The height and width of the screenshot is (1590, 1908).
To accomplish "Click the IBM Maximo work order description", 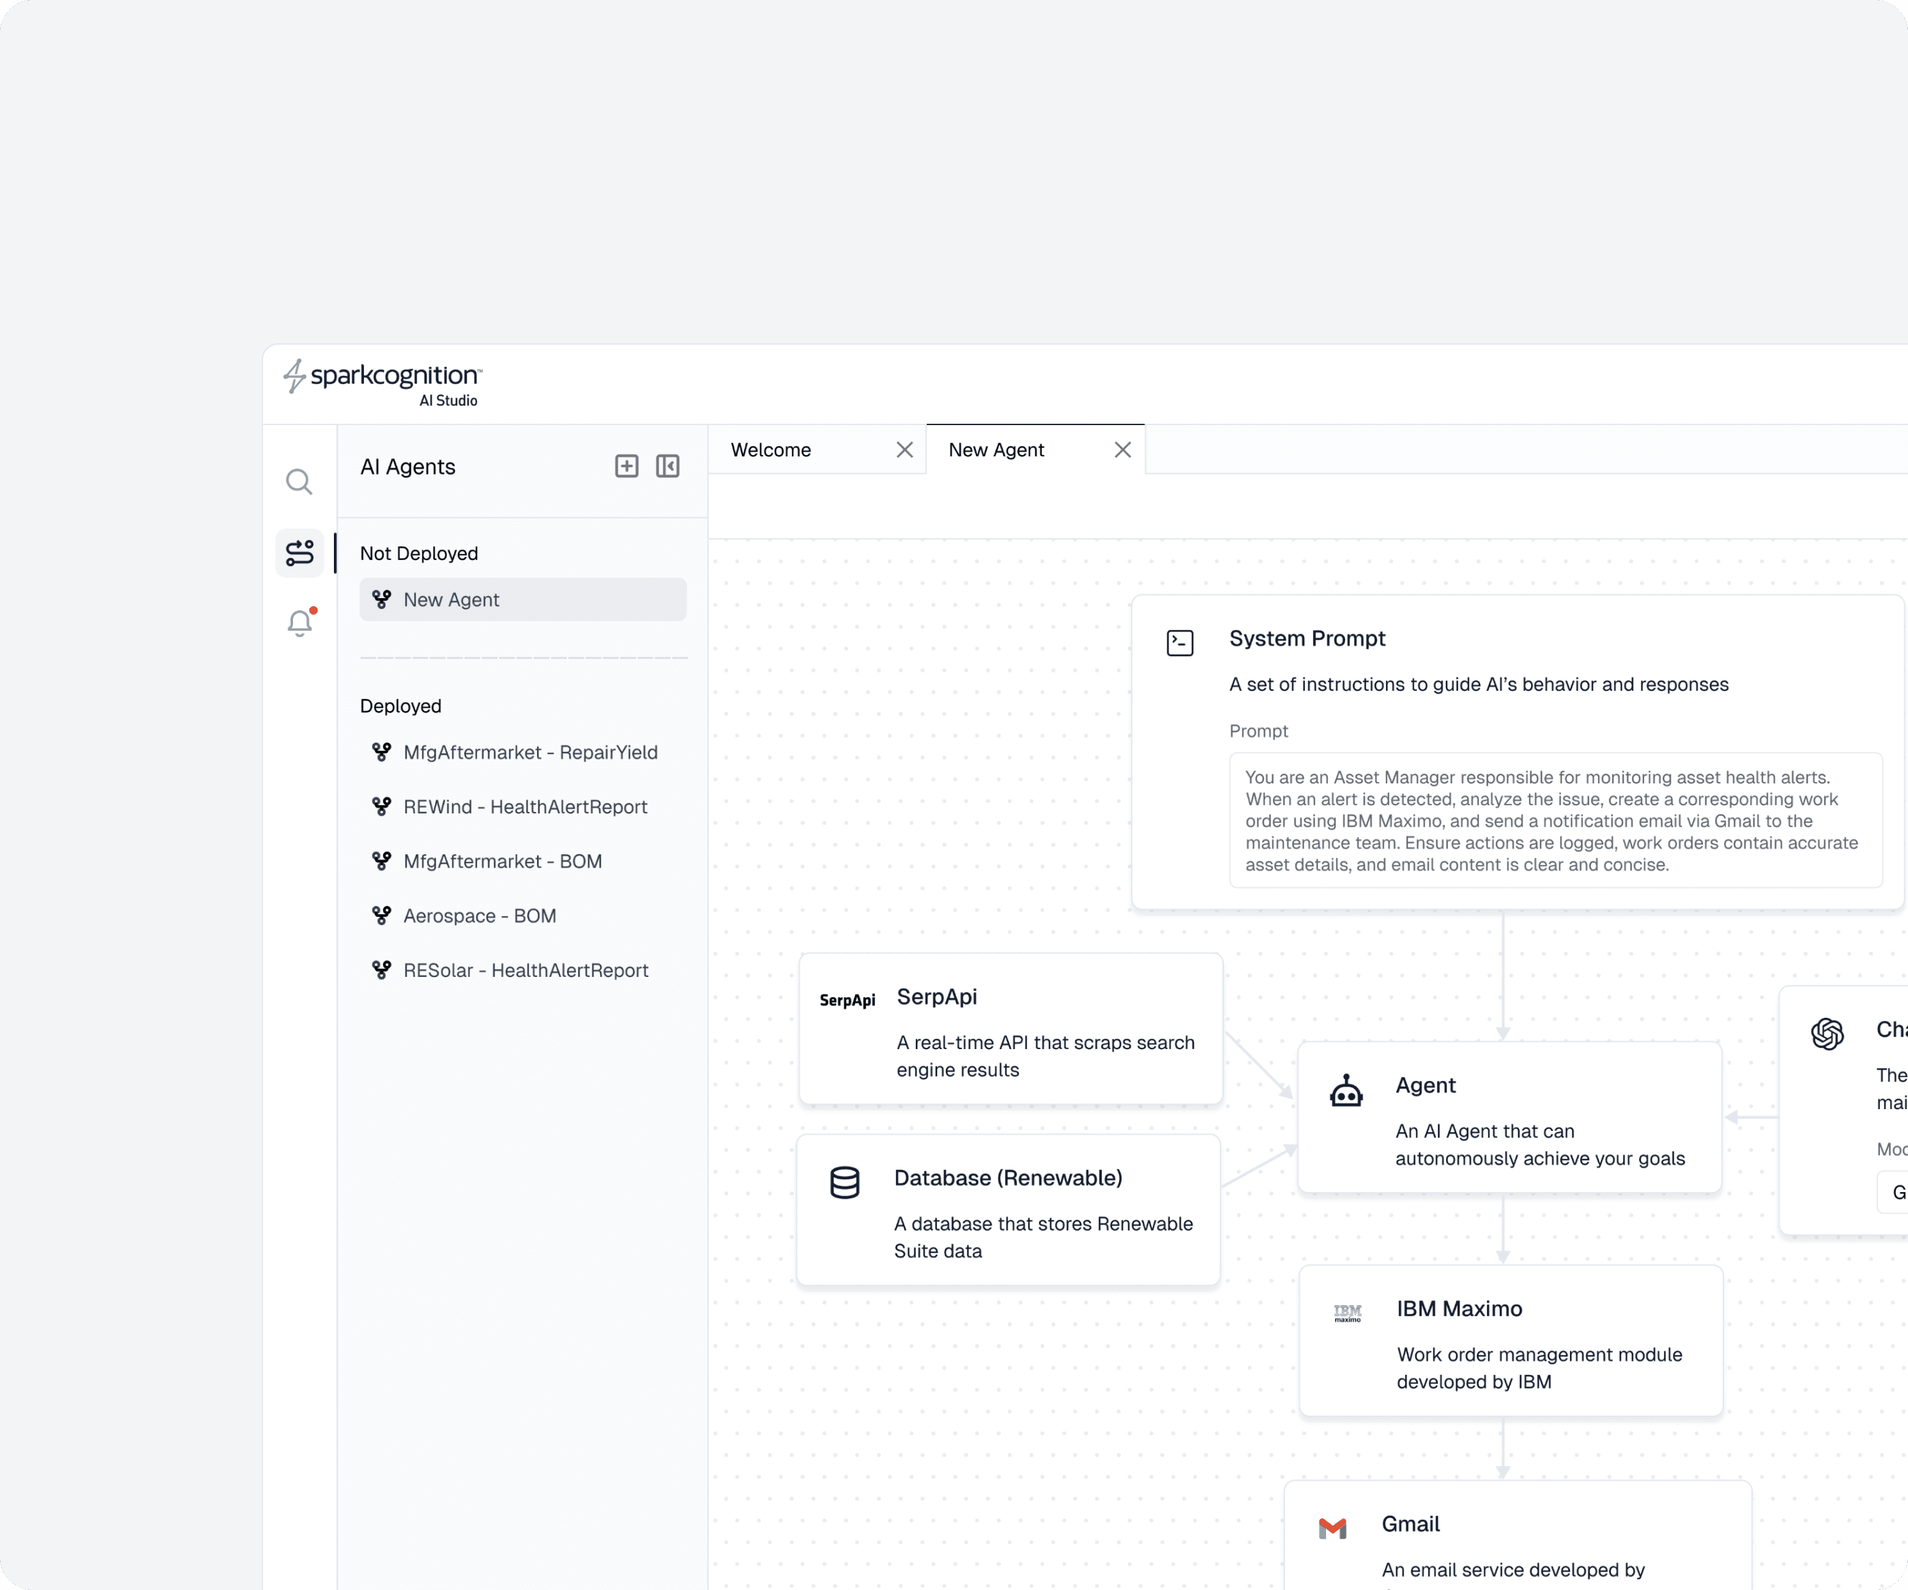I will point(1540,1369).
